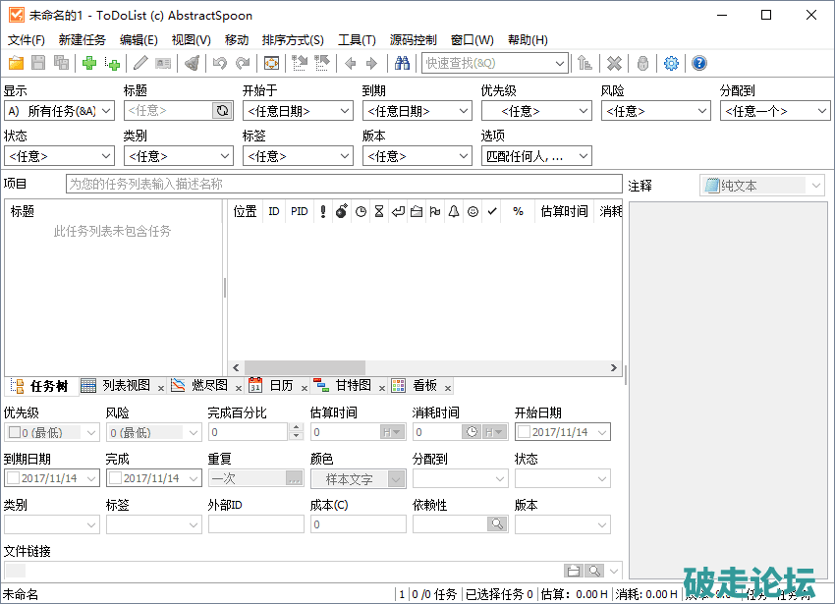
Task: Click the maximize task list view icon
Action: 272,64
